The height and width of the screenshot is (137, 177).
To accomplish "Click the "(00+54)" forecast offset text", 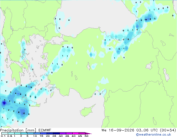I will [168, 130].
